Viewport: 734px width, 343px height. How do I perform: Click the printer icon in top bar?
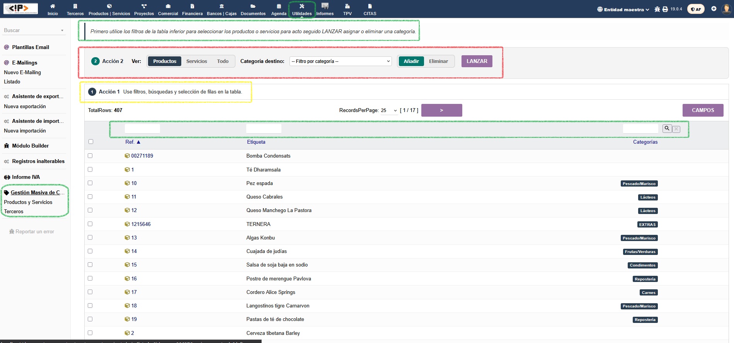point(665,9)
